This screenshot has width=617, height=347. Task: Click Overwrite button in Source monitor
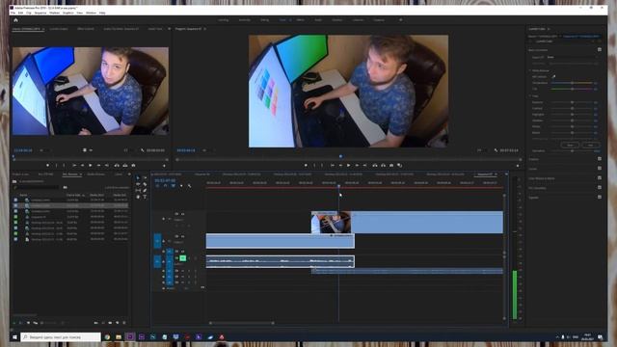coord(124,166)
